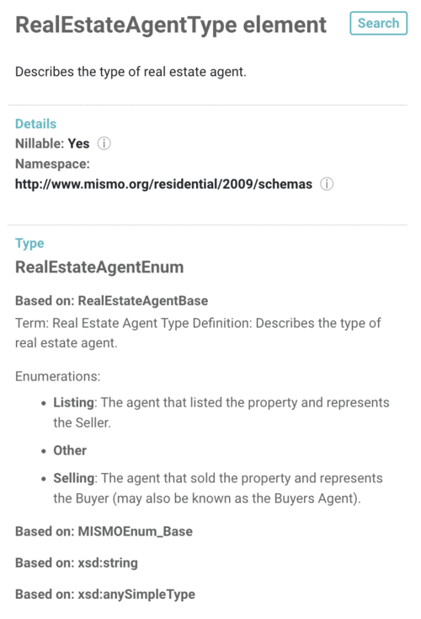The width and height of the screenshot is (421, 619).
Task: Click the description text under the title
Action: [x=131, y=72]
